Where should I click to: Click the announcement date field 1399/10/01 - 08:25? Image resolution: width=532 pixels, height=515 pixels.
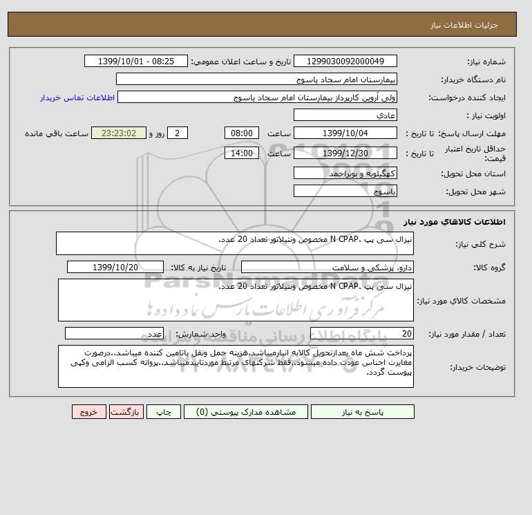click(135, 61)
